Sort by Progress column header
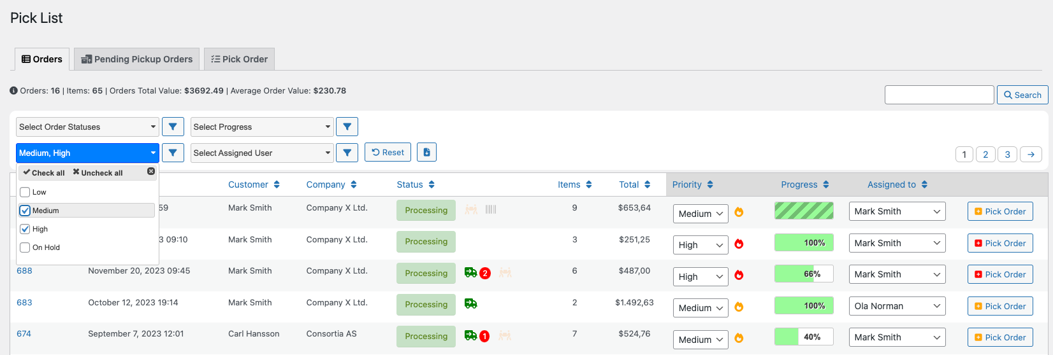1053x355 pixels. click(x=805, y=184)
